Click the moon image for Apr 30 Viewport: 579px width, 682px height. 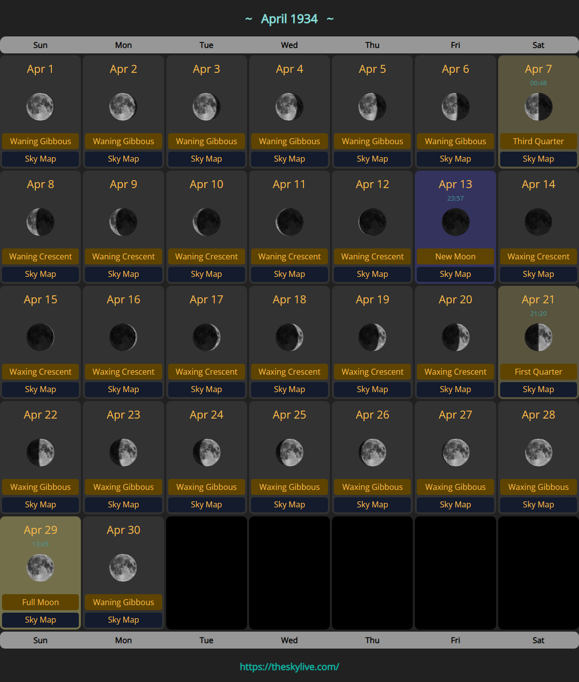(x=123, y=568)
